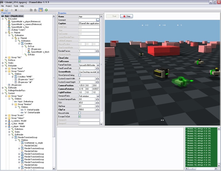Click the grayed-out Start button

pos(112,16)
